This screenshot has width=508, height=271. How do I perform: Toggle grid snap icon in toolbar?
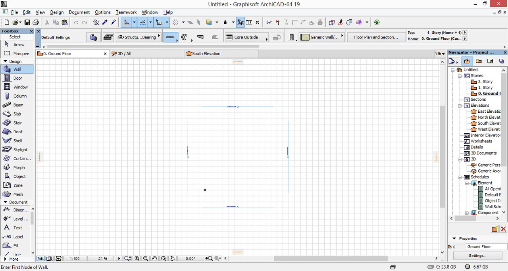pos(175,23)
